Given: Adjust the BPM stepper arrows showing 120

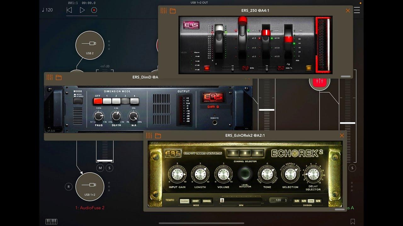Looking at the screenshot, I should point(286,200).
